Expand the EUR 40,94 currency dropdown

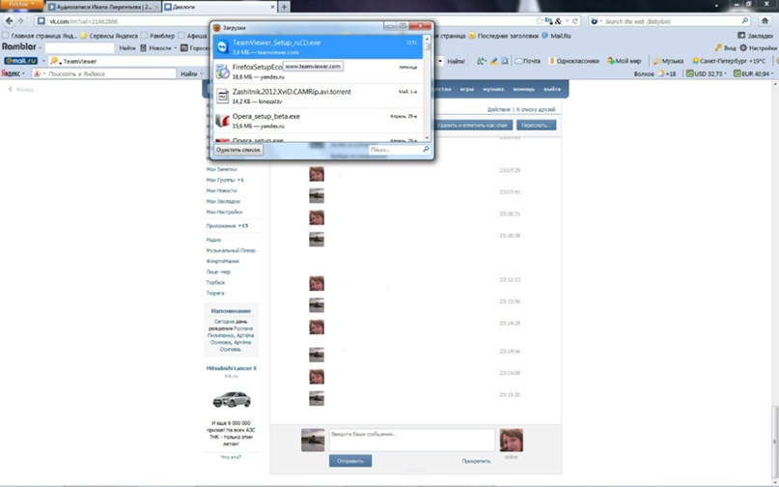773,73
